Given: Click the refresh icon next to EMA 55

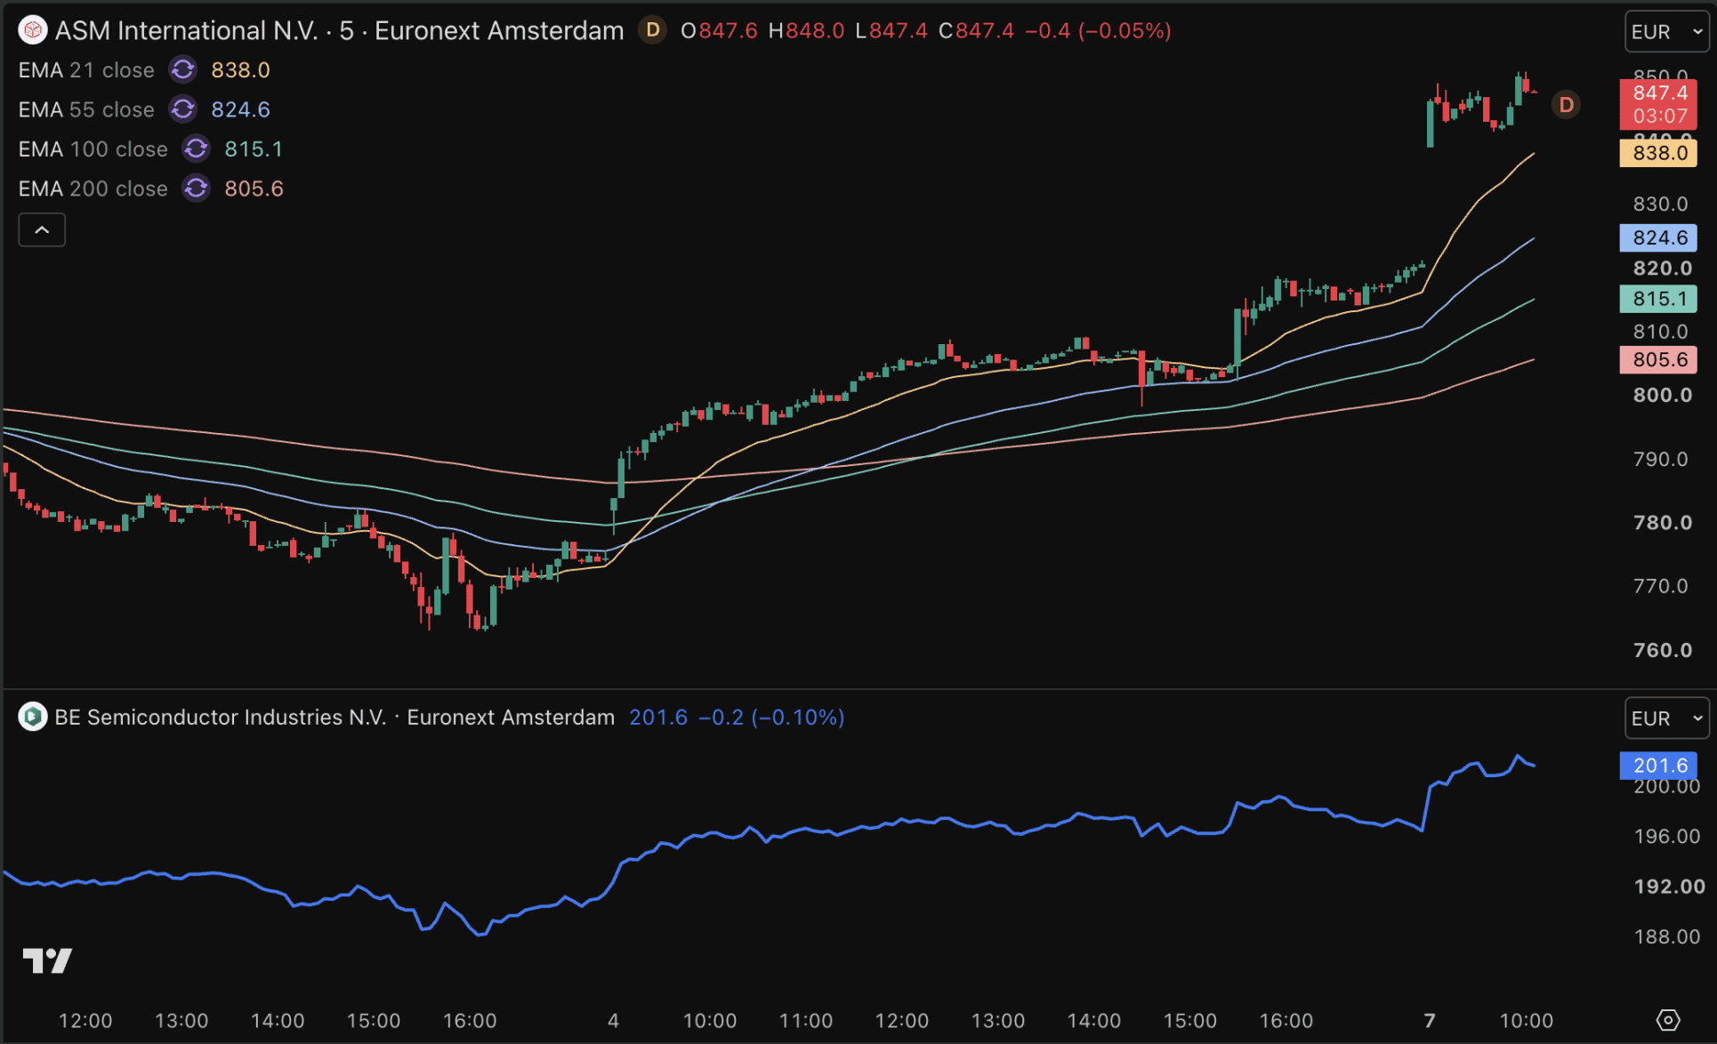Looking at the screenshot, I should 183,109.
